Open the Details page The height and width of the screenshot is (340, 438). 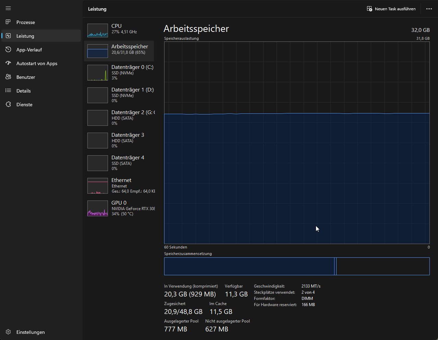coord(41,91)
